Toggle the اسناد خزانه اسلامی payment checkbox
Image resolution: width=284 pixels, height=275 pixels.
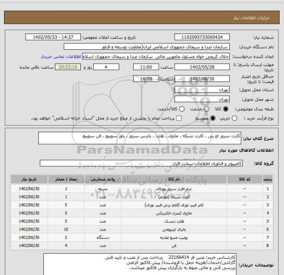(x=179, y=118)
